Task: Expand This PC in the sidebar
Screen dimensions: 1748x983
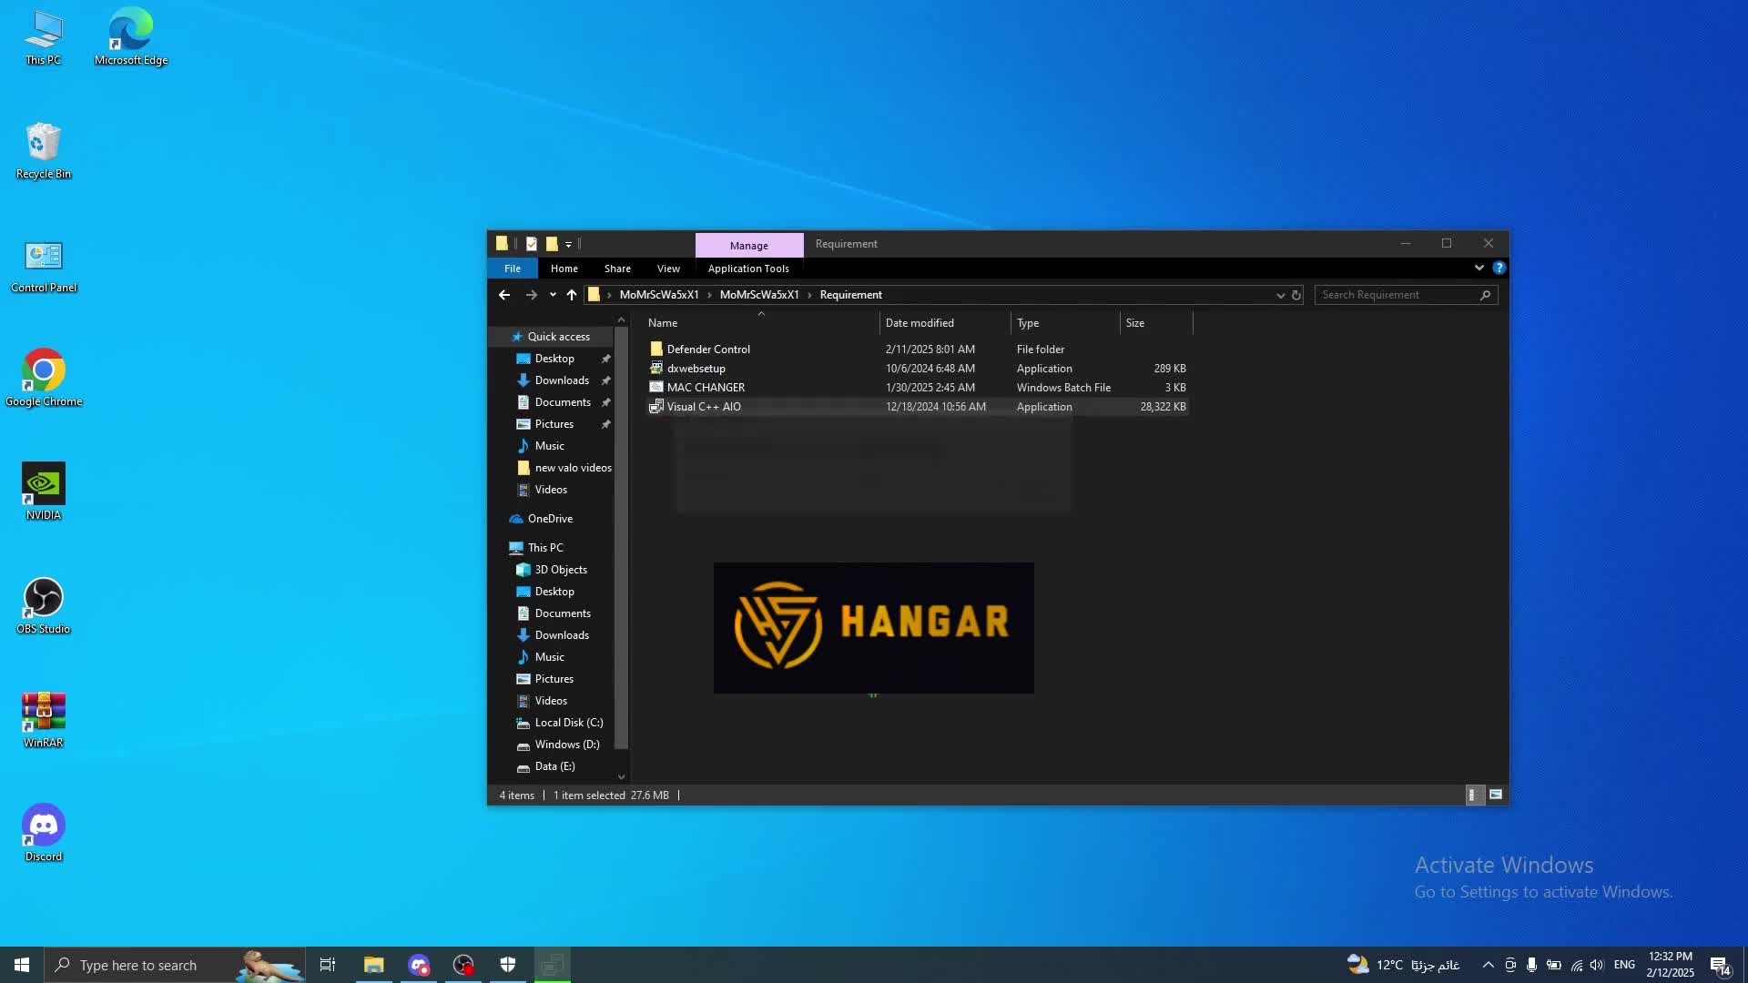Action: pyautogui.click(x=503, y=547)
